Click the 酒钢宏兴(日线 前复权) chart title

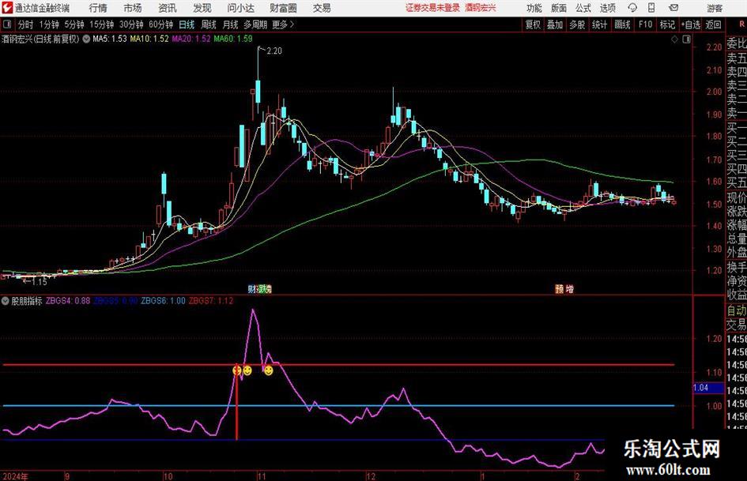coord(40,39)
